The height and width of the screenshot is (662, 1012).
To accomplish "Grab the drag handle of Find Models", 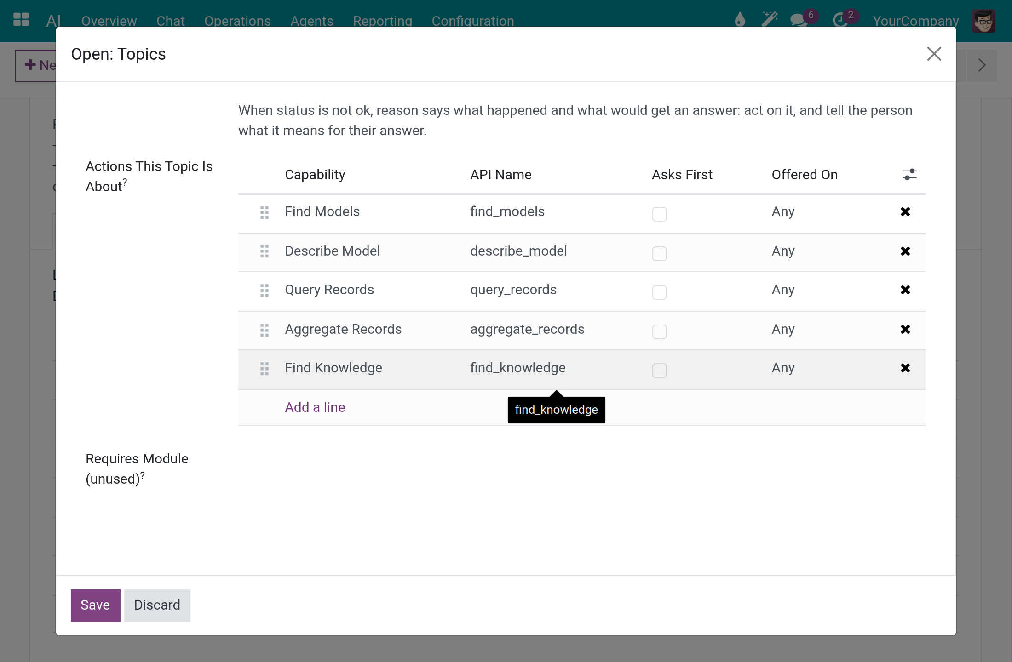I will point(264,212).
